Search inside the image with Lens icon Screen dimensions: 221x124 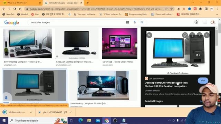pyautogui.click(x=185, y=35)
